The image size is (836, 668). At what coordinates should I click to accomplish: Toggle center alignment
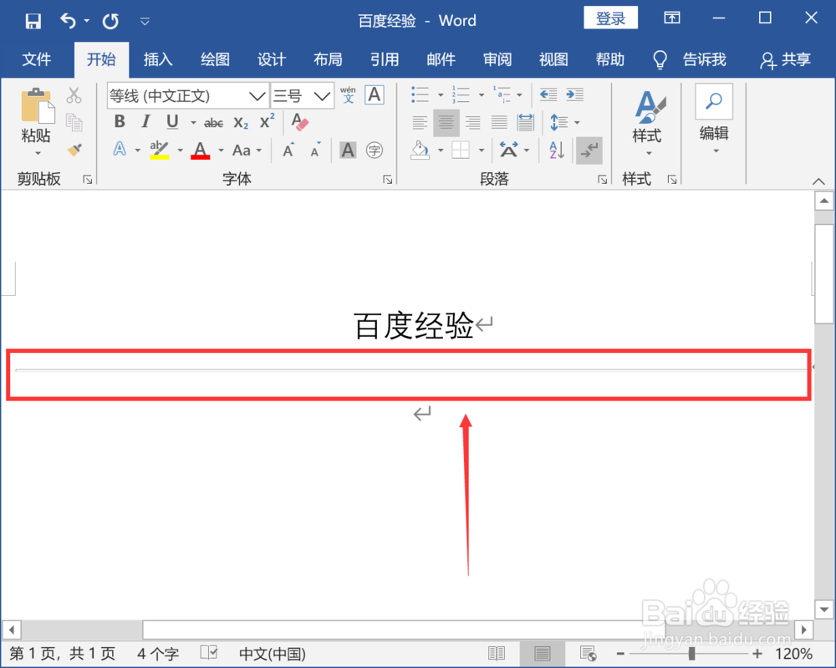446,123
